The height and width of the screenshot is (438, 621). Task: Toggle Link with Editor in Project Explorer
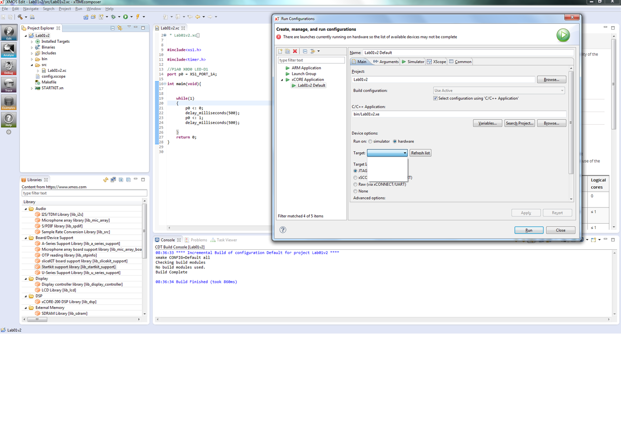pyautogui.click(x=119, y=28)
